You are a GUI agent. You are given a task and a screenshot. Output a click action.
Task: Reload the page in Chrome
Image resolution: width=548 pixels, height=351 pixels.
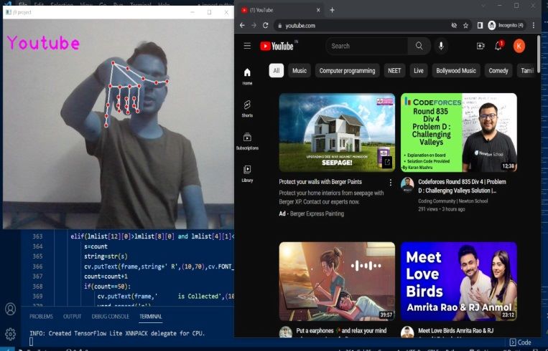(265, 26)
